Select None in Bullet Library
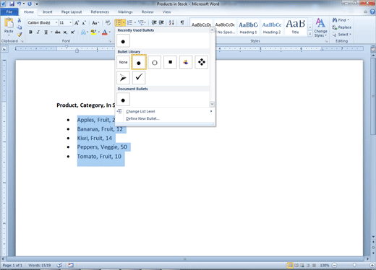The image size is (376, 270). point(123,62)
